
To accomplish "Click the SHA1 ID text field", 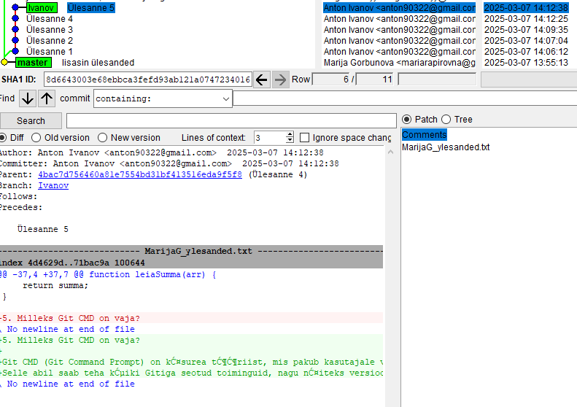I will click(147, 80).
